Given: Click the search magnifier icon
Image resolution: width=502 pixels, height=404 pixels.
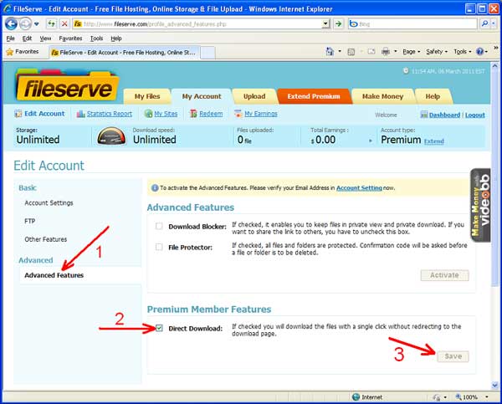Looking at the screenshot, I should pyautogui.click(x=484, y=23).
